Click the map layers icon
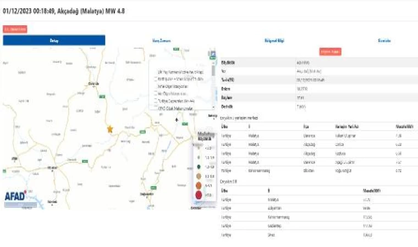Screen dimensions: 418x247 212,54
